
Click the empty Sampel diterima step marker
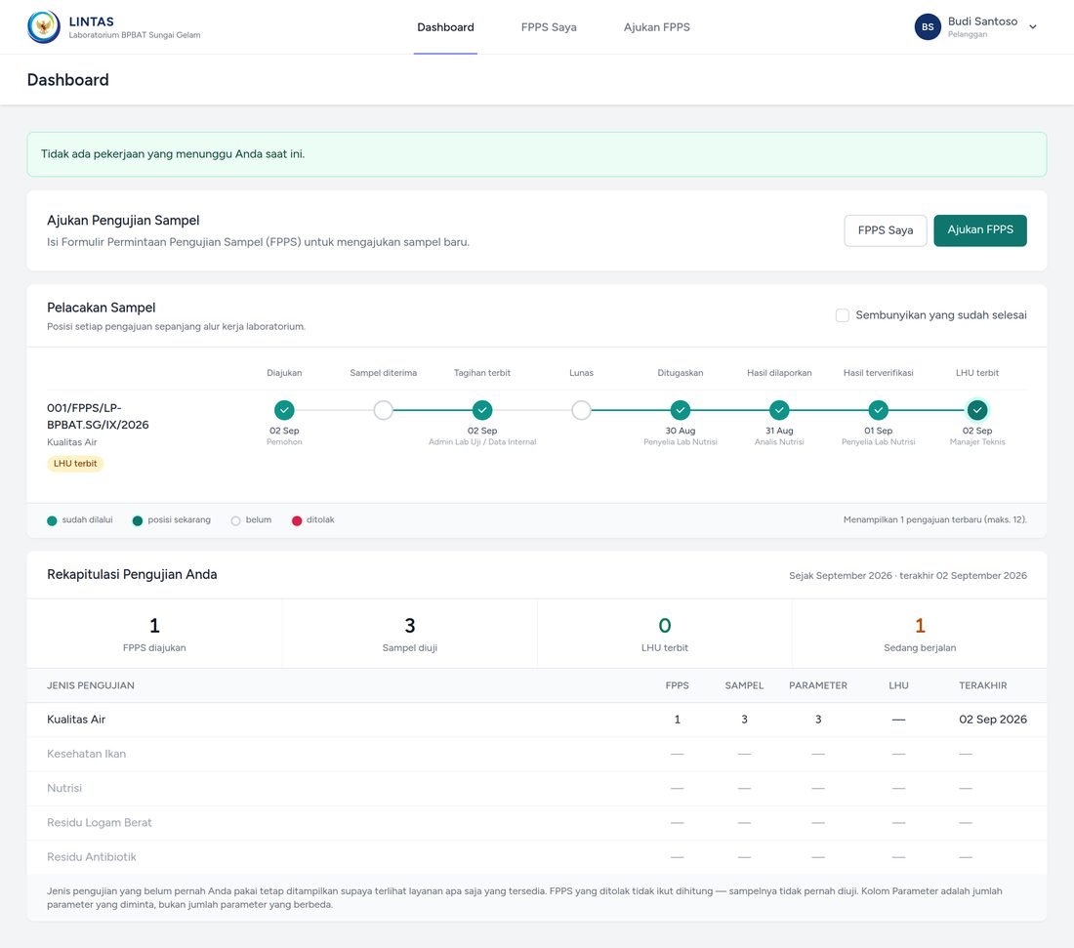[x=384, y=410]
